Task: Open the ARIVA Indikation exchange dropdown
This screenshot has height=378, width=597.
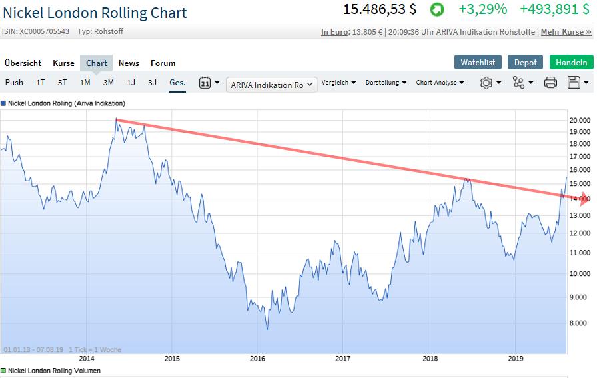Action: (272, 85)
